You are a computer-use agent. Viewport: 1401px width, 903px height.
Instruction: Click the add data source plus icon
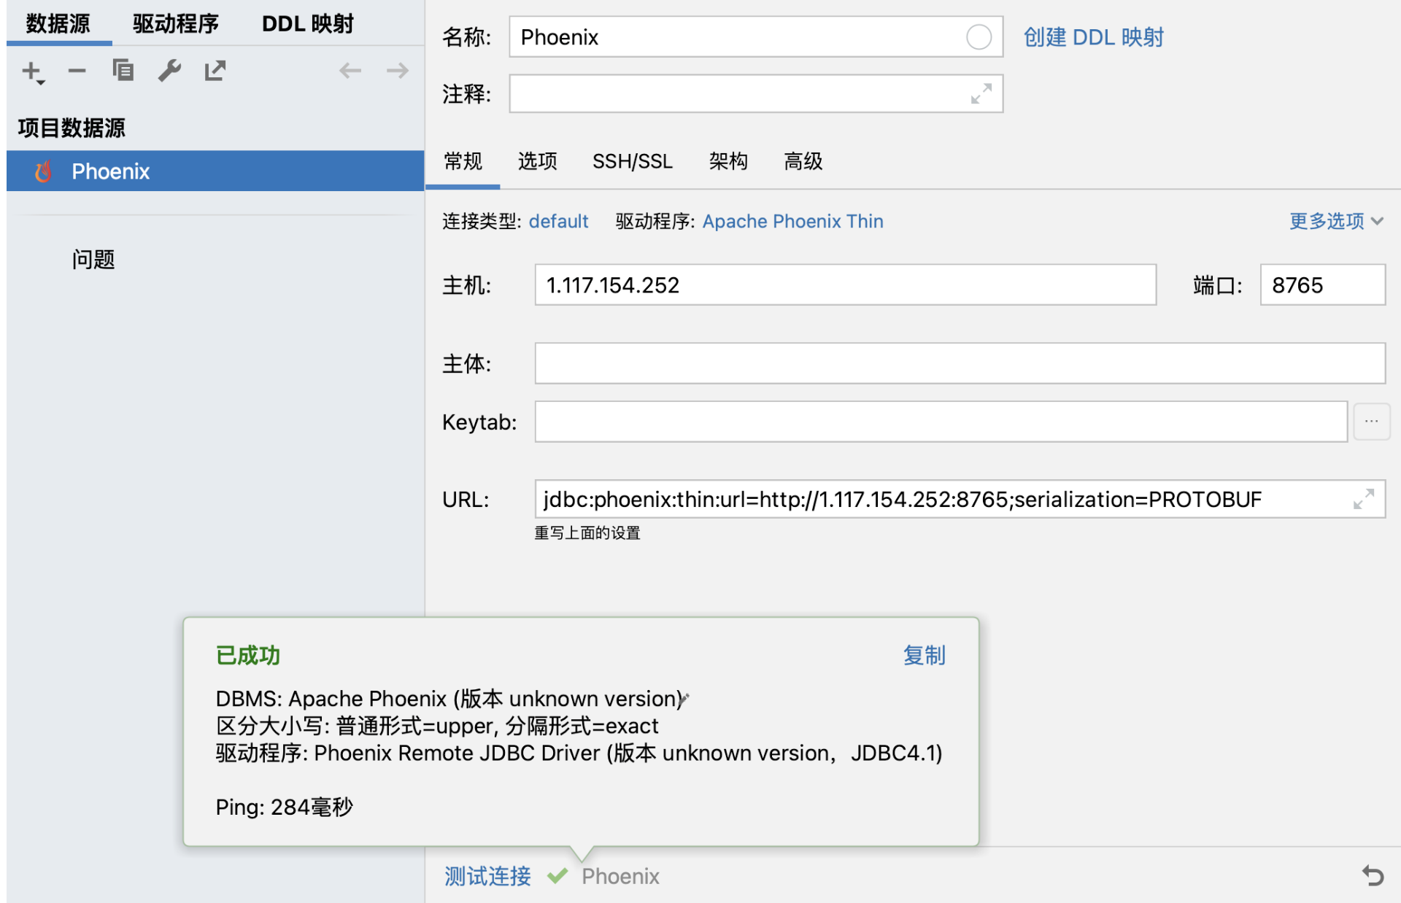point(33,71)
